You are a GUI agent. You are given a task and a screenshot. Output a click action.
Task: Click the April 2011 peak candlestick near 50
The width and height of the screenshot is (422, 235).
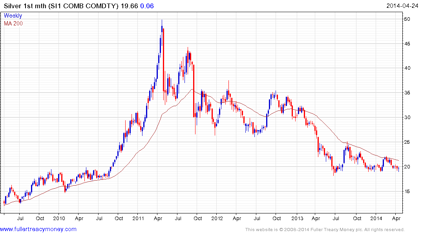click(x=162, y=29)
